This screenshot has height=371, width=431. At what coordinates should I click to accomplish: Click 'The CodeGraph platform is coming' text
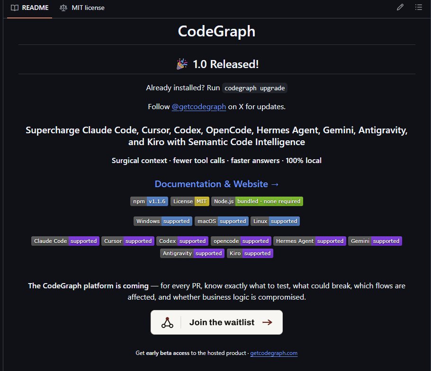pyautogui.click(x=88, y=286)
